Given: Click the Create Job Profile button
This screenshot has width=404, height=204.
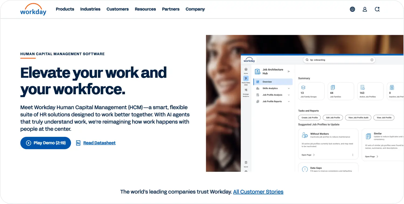Looking at the screenshot, I should coord(309,118).
